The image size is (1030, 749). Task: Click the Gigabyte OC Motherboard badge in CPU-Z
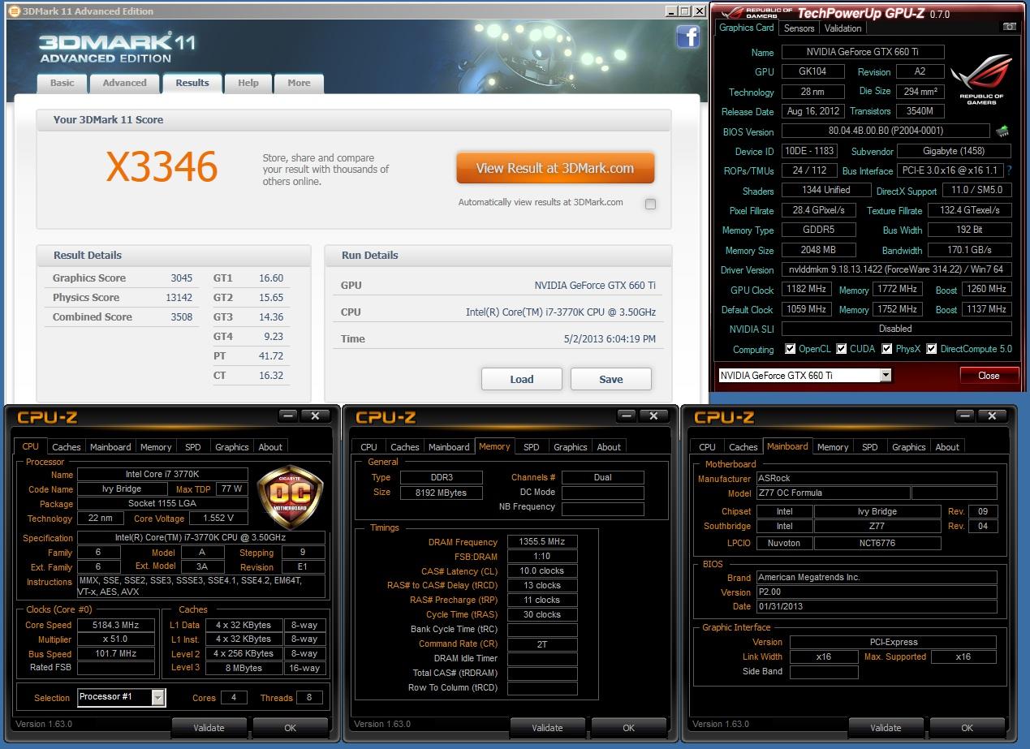(x=290, y=497)
